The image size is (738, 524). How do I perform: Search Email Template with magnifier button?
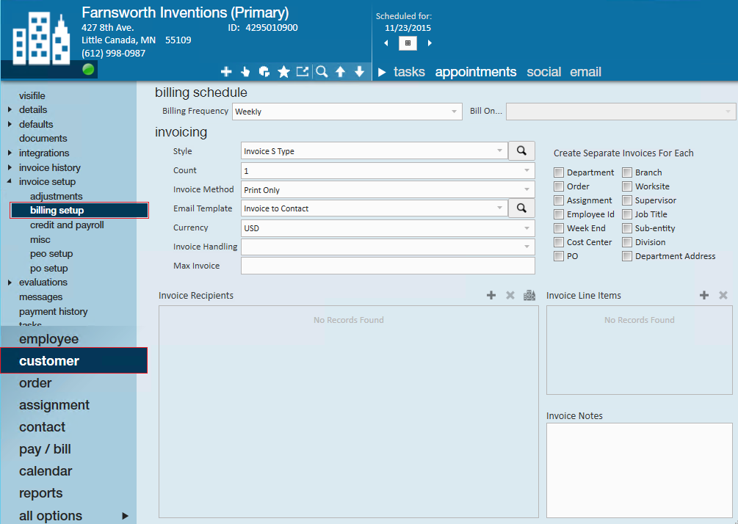point(521,208)
